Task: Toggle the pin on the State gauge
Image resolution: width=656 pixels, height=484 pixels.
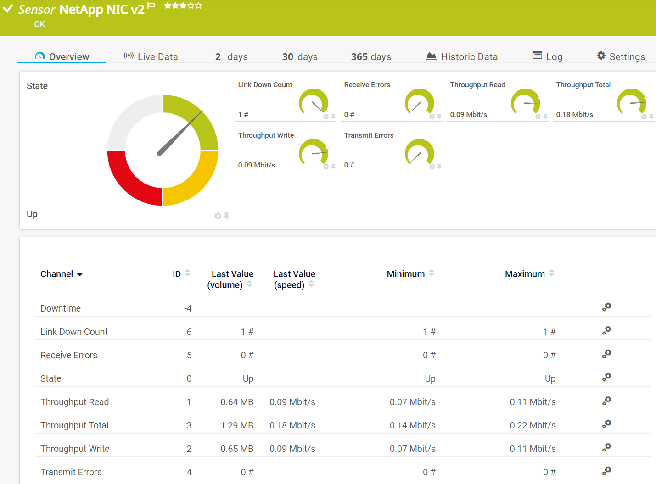Action: [x=226, y=216]
